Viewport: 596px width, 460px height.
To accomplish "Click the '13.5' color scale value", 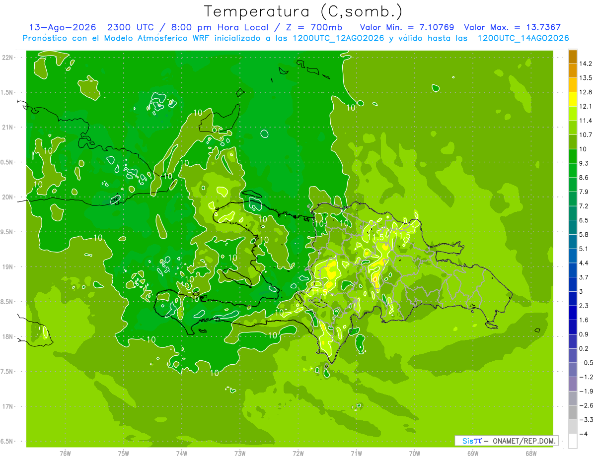I will click(x=586, y=78).
